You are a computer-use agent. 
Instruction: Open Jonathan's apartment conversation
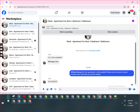click(x=19, y=80)
